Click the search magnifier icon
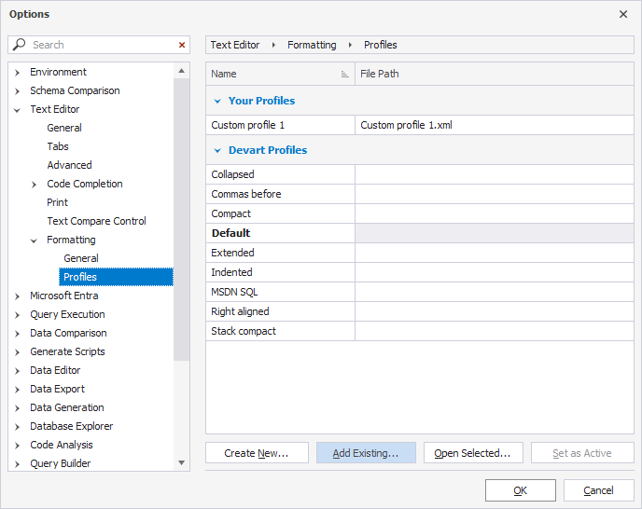 [x=20, y=45]
